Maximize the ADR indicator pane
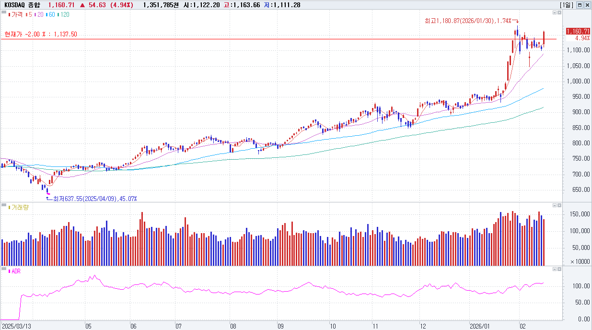The height and width of the screenshot is (330, 592). point(555,269)
